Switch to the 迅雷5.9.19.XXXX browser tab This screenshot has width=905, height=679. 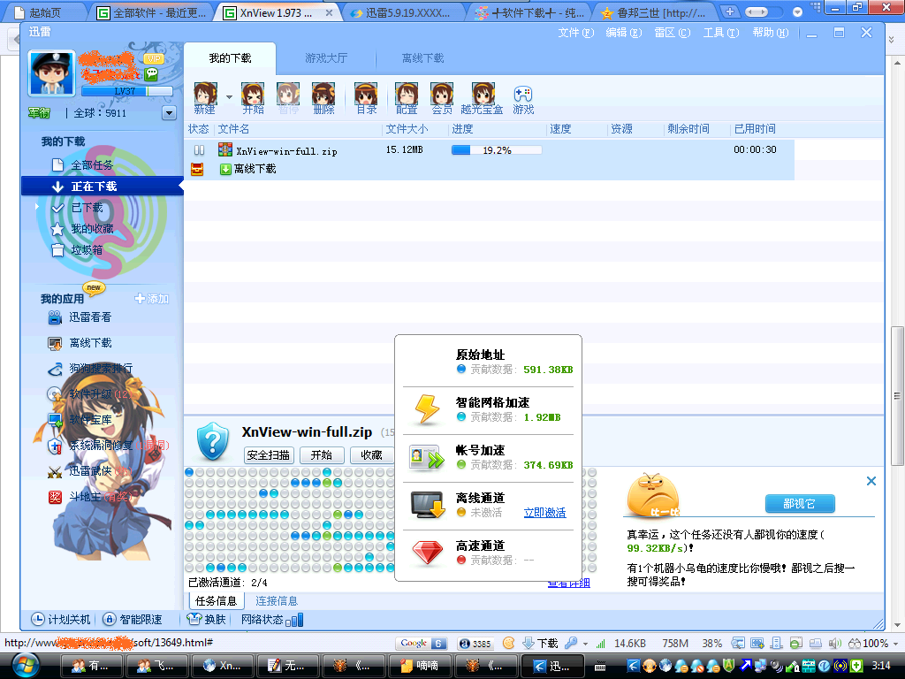click(x=405, y=12)
